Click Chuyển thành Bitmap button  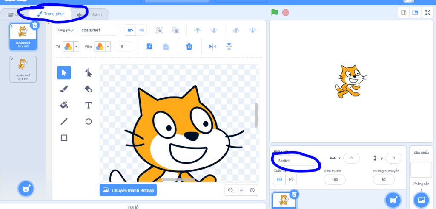(128, 190)
